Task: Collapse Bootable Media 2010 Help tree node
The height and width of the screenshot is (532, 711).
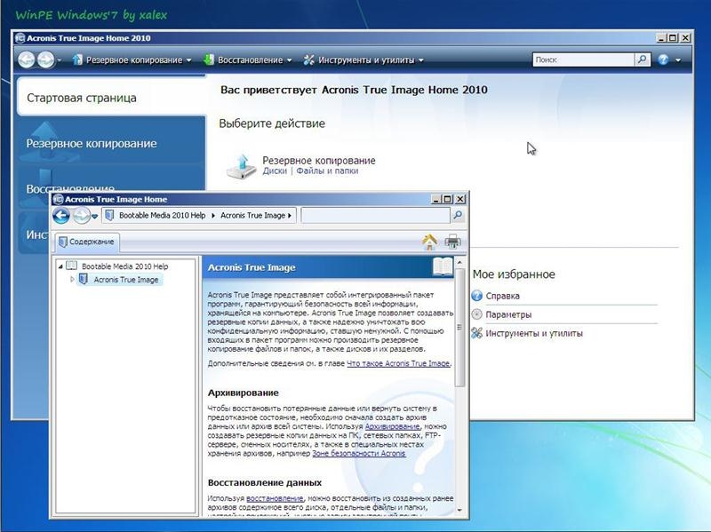Action: [x=60, y=266]
